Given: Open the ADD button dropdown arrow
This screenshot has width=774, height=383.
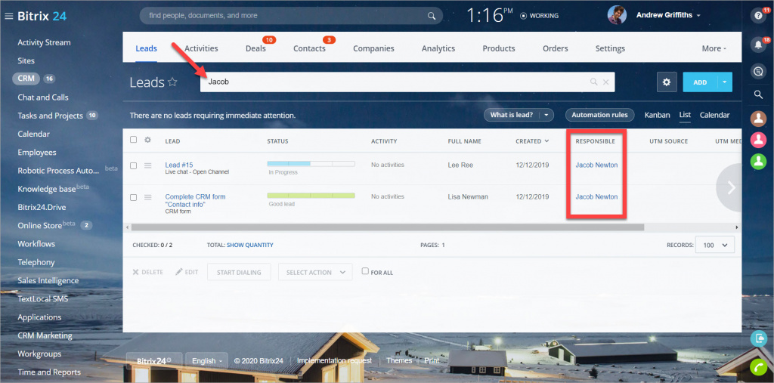Looking at the screenshot, I should click(x=725, y=82).
